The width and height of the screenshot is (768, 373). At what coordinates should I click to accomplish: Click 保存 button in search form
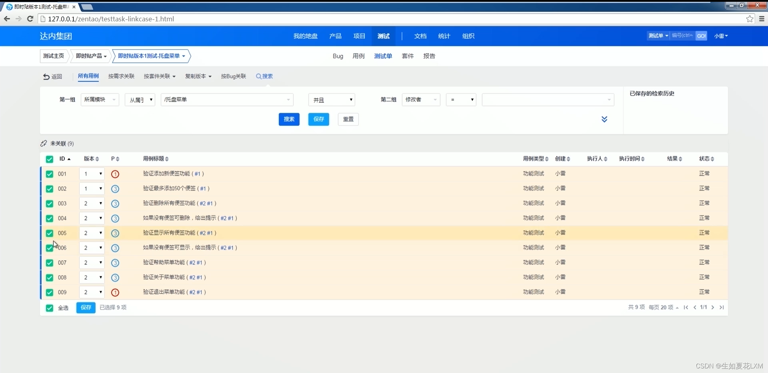click(x=319, y=119)
